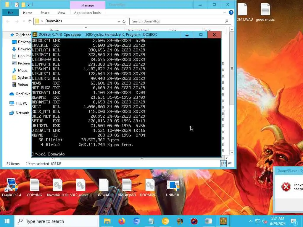Open the Application Tools tab
This screenshot has height=227, width=303.
coord(87,13)
